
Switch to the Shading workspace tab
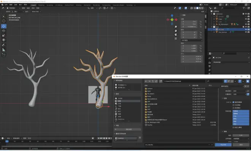click(x=79, y=5)
